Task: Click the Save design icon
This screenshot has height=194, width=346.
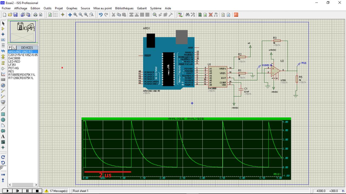Action: point(16,15)
